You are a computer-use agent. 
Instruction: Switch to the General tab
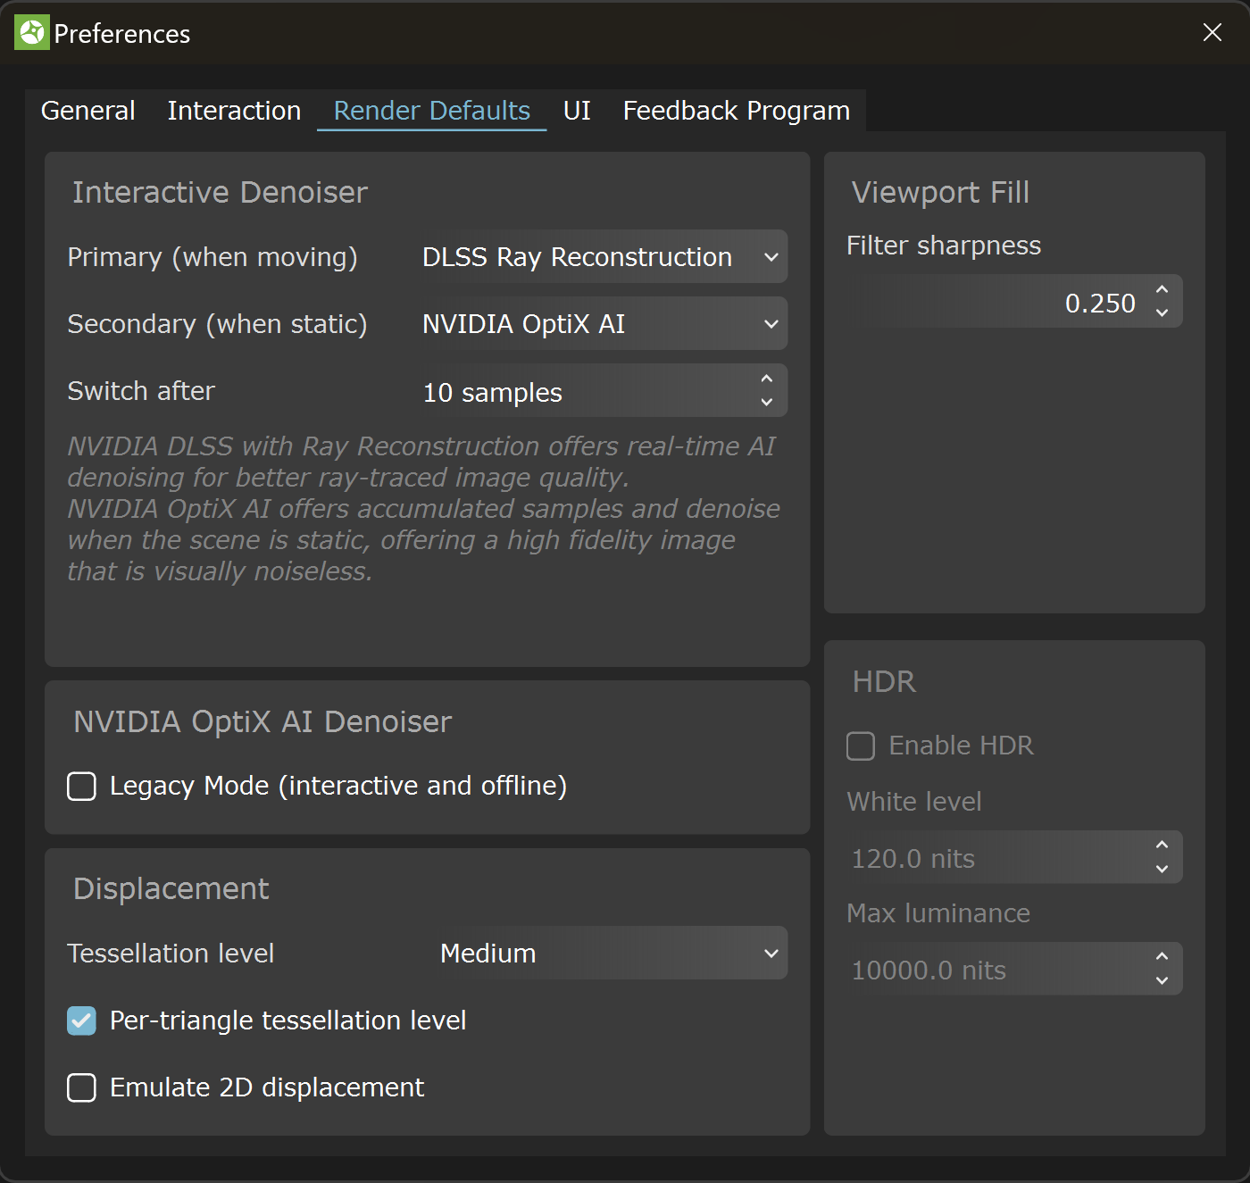tap(88, 111)
